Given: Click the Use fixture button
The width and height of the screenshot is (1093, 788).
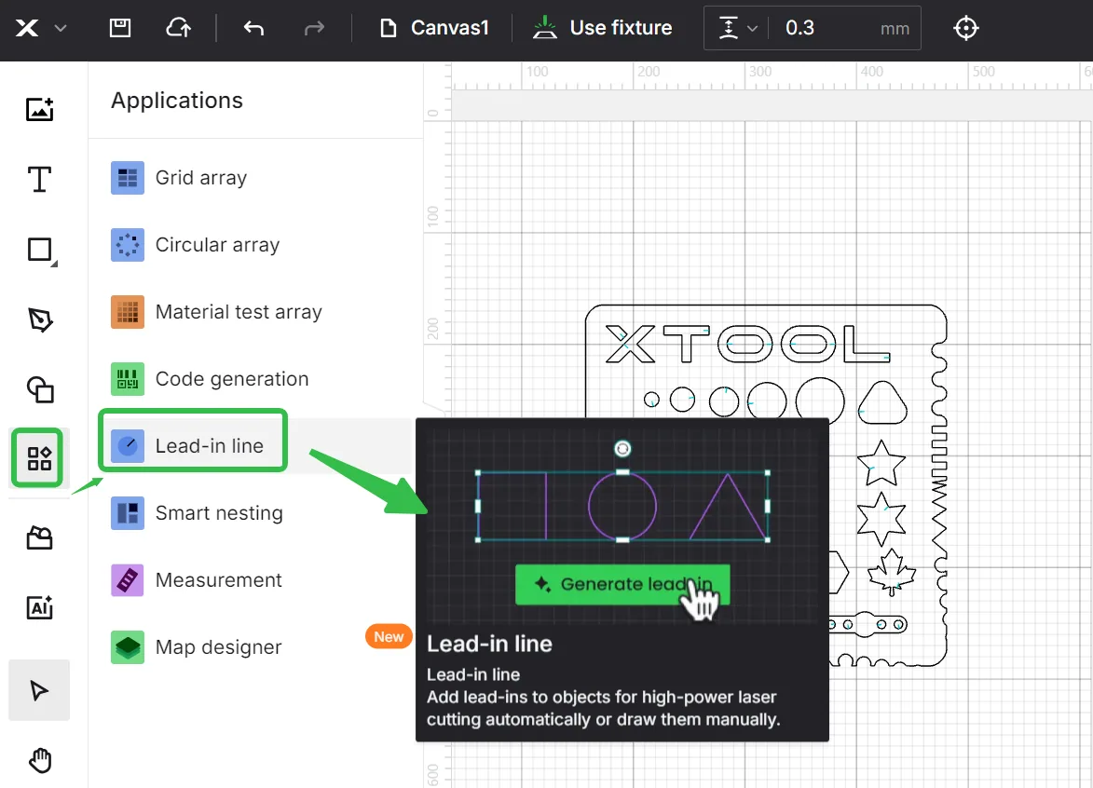Looking at the screenshot, I should click(602, 28).
